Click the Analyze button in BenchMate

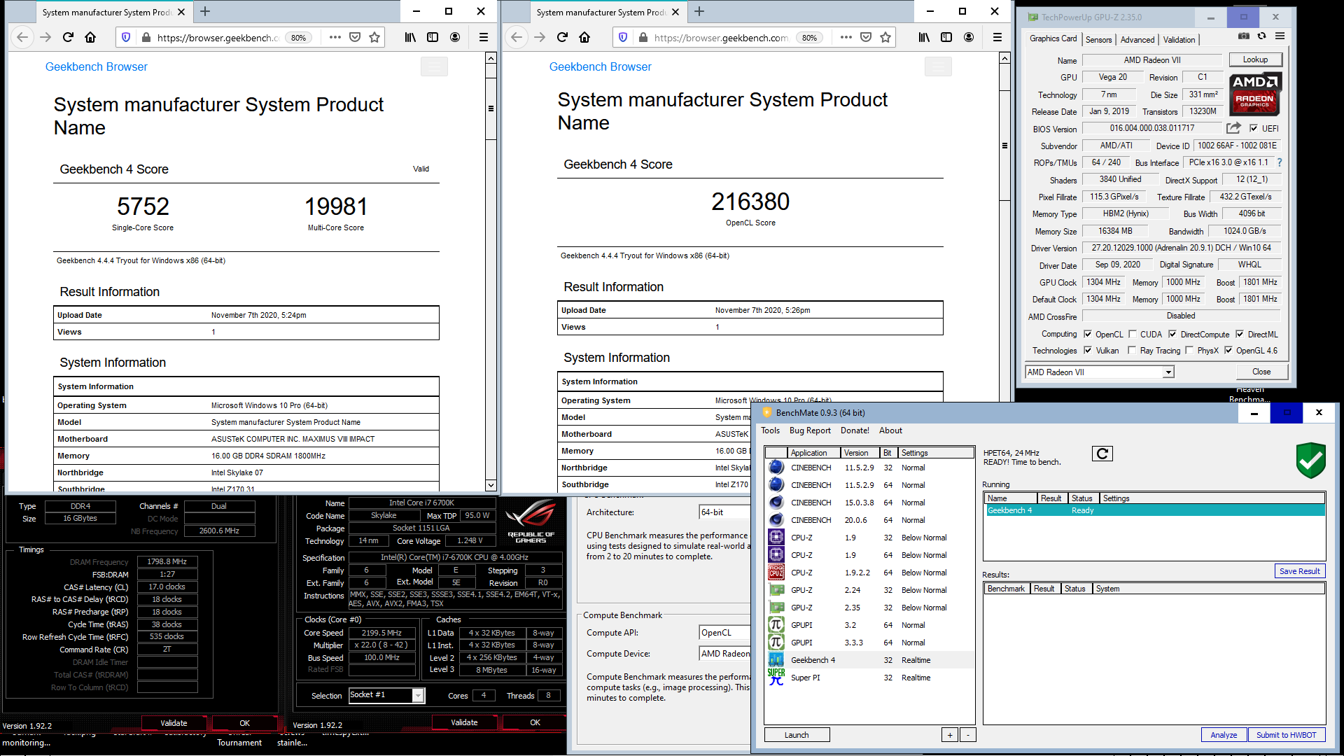pyautogui.click(x=1224, y=735)
